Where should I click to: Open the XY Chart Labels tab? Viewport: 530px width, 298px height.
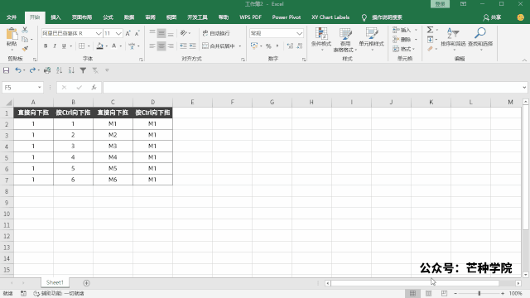[330, 17]
